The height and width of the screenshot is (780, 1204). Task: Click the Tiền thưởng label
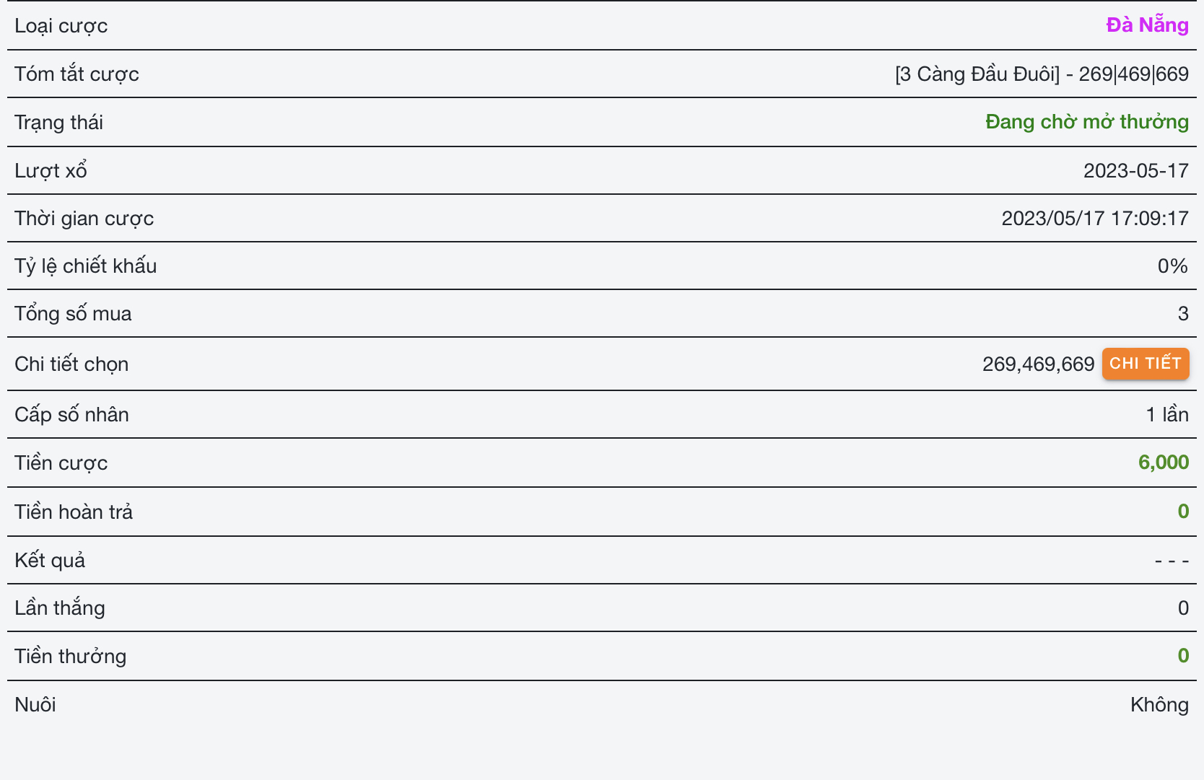click(70, 657)
